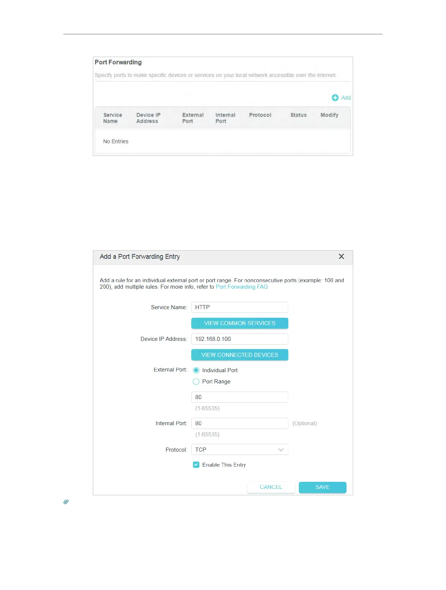Click the Device IP Address field
Image resolution: width=446 pixels, height=590 pixels.
tap(239, 339)
